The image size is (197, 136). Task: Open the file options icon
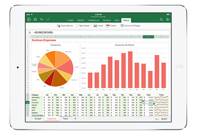tap(35, 20)
